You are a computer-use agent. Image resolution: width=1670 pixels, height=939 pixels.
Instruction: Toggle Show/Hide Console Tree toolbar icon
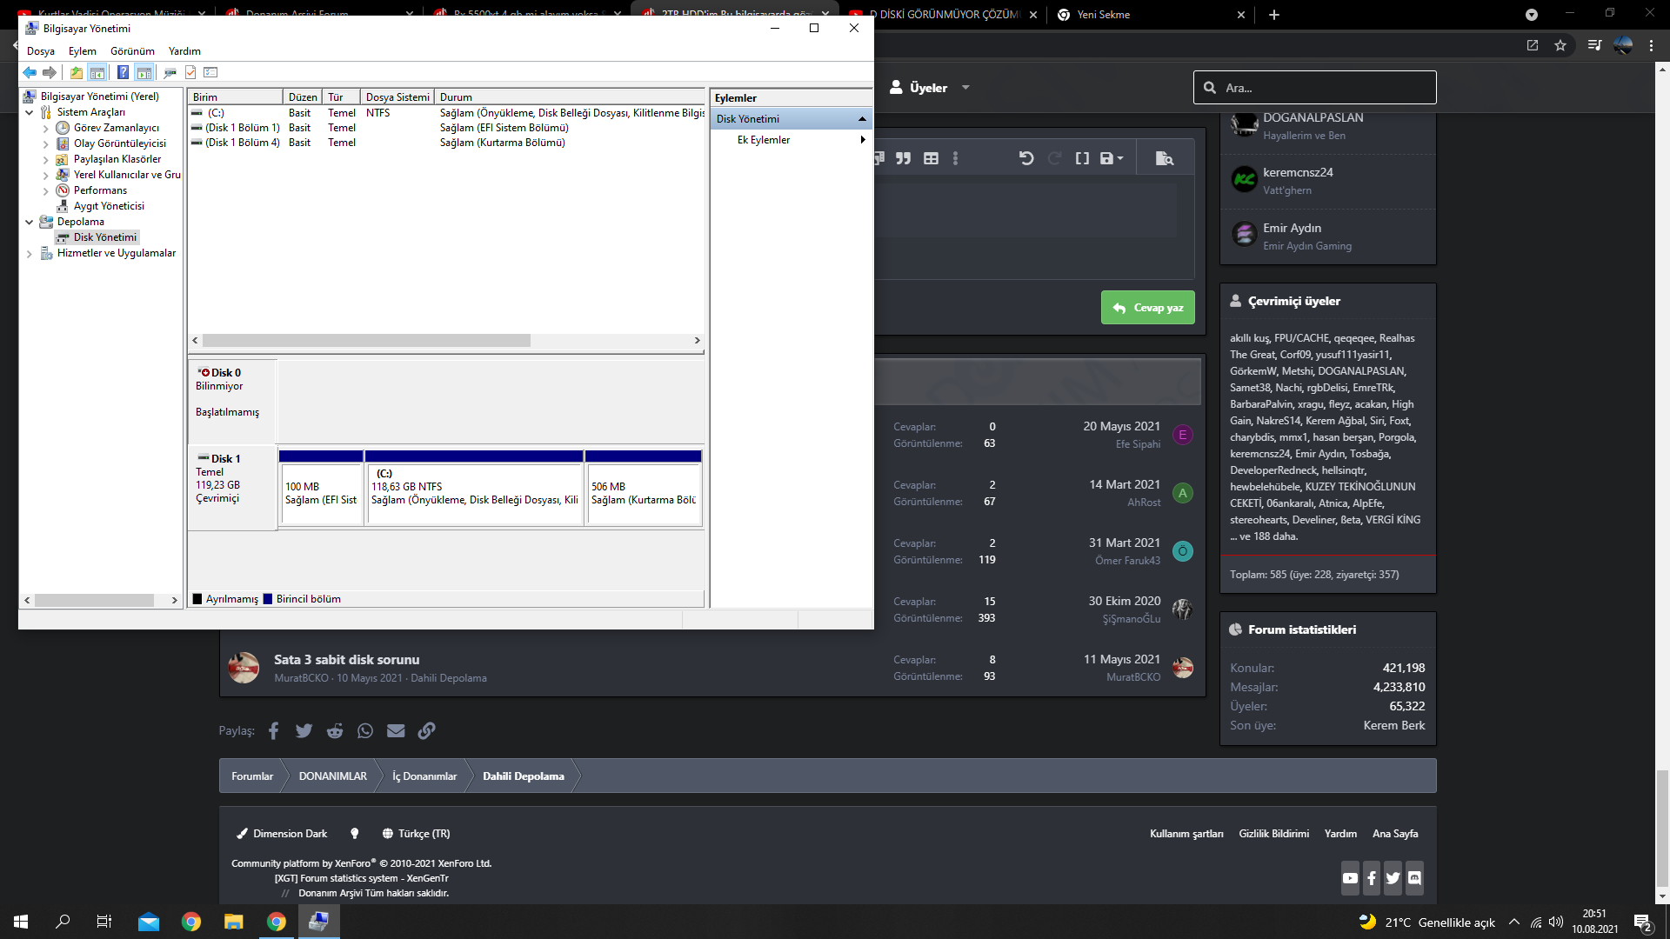(97, 73)
